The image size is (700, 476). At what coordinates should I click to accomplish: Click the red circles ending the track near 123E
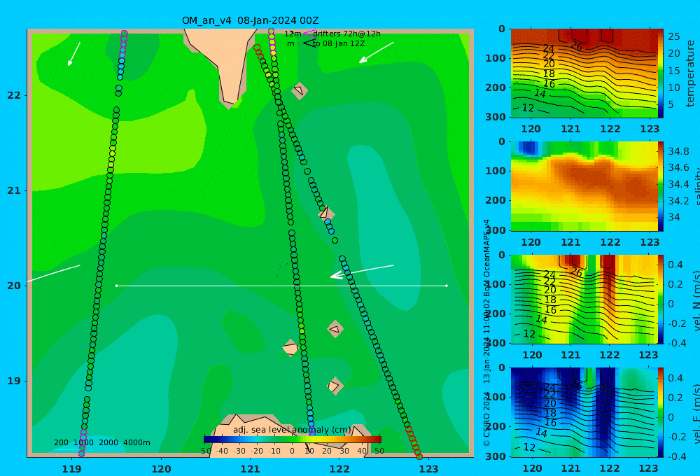click(x=414, y=443)
